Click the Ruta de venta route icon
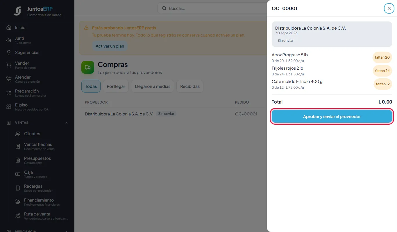Viewport: 397px width, 232px height. (18, 216)
